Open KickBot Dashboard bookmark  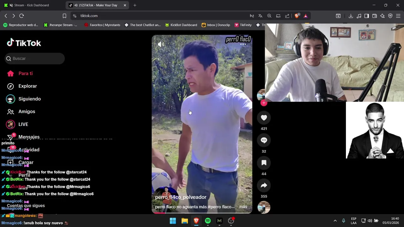click(x=181, y=25)
